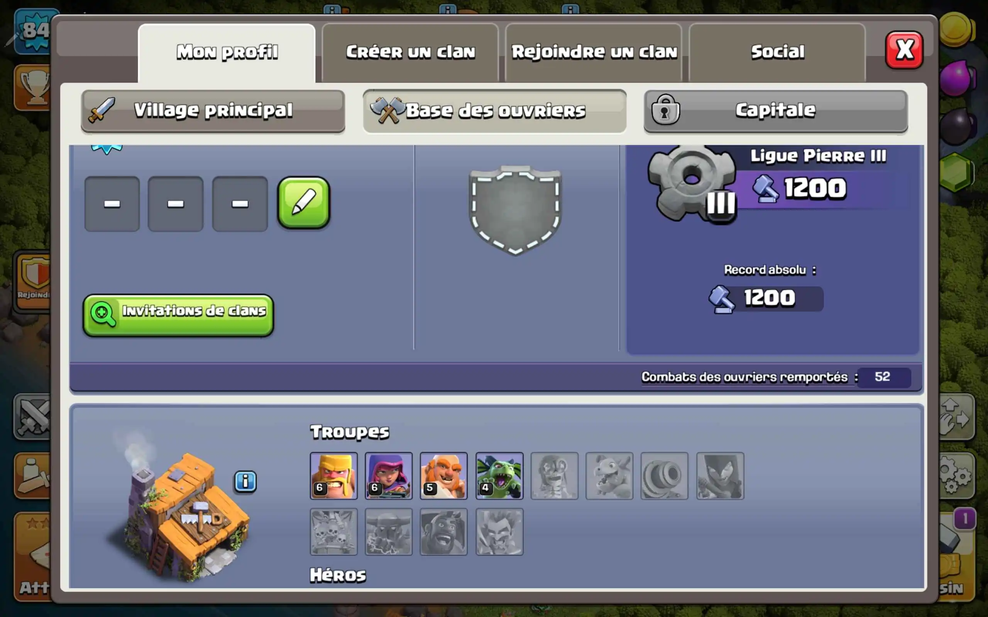Screen dimensions: 988x617
Task: Open the Créer un clan tab
Action: [410, 52]
